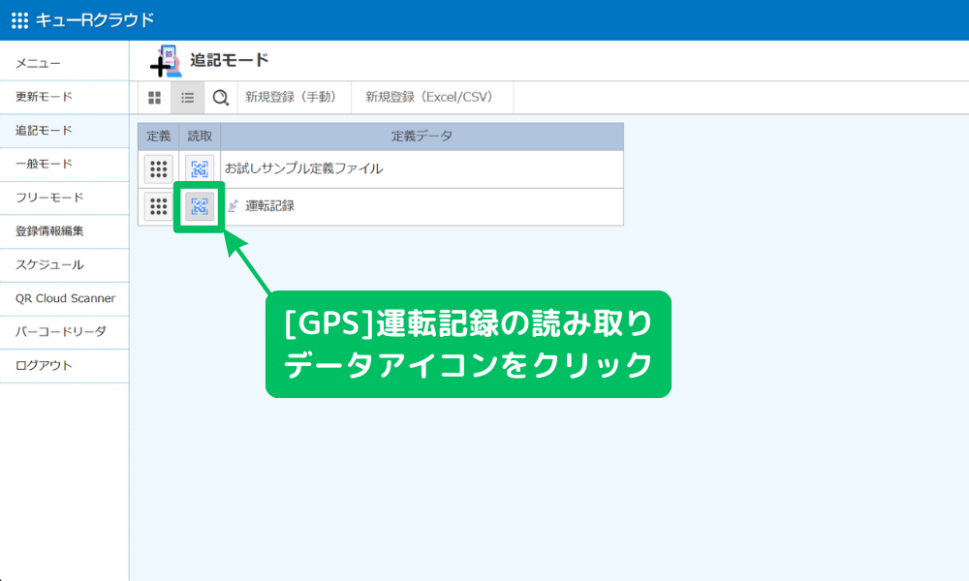
Task: Click 新規登録（Excel/CSV） button
Action: pos(428,97)
